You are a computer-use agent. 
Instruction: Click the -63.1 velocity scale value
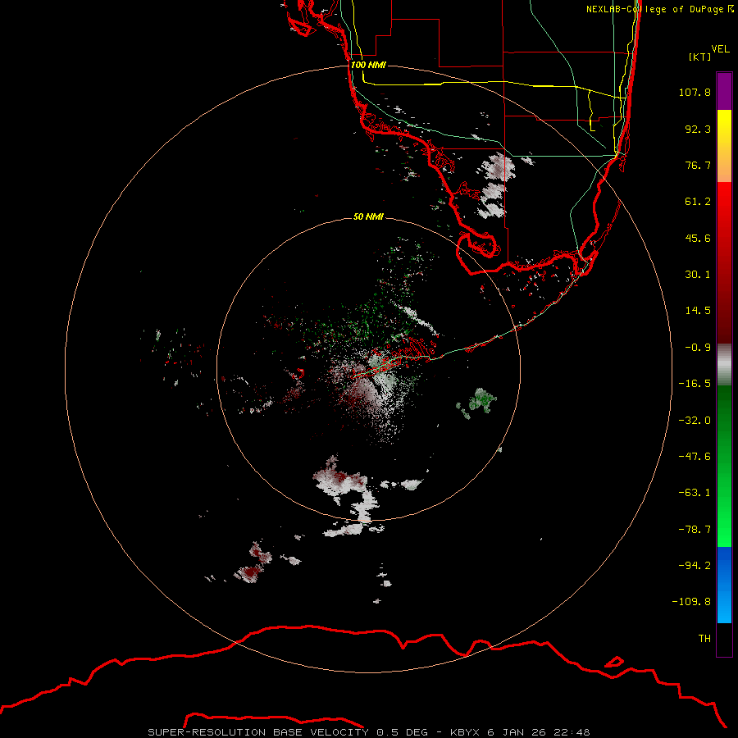click(695, 493)
